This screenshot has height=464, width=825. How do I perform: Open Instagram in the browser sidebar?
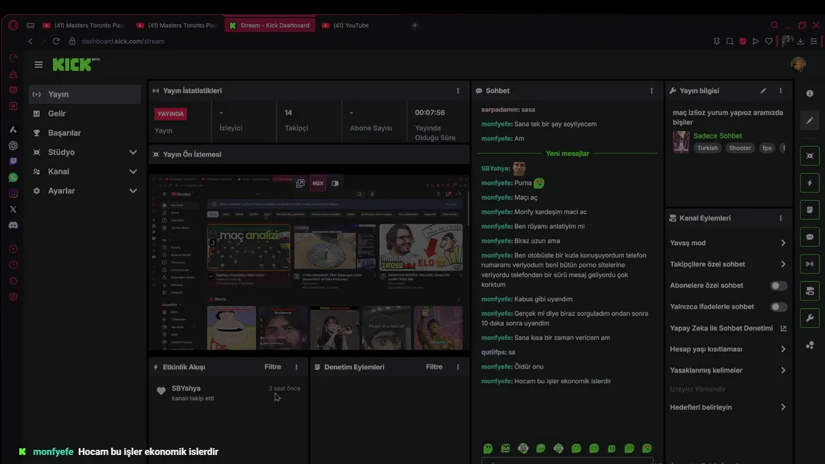[x=13, y=193]
